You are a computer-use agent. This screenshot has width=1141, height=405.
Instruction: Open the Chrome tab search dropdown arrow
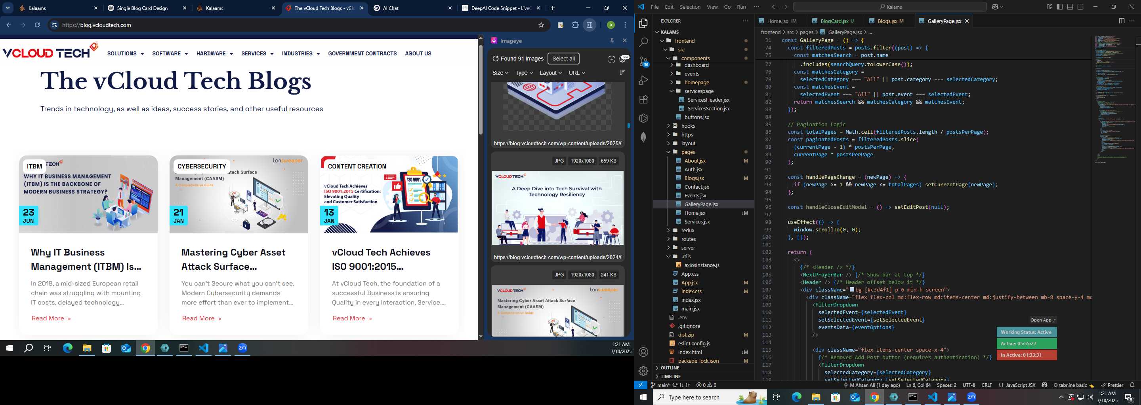[x=8, y=8]
